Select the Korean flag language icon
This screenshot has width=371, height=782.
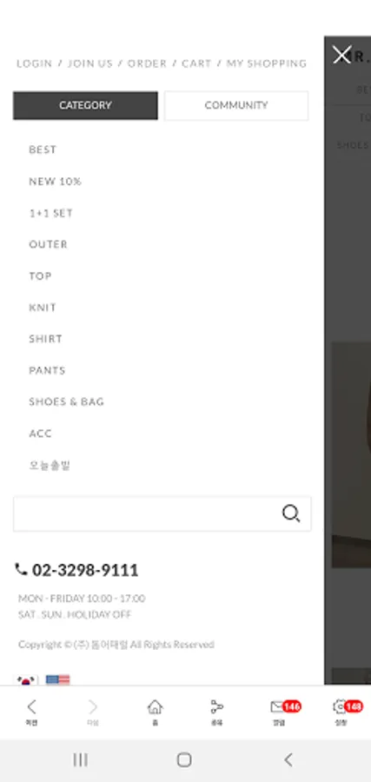point(26,679)
